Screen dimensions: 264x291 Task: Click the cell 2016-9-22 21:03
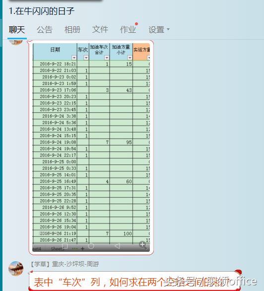(55, 71)
